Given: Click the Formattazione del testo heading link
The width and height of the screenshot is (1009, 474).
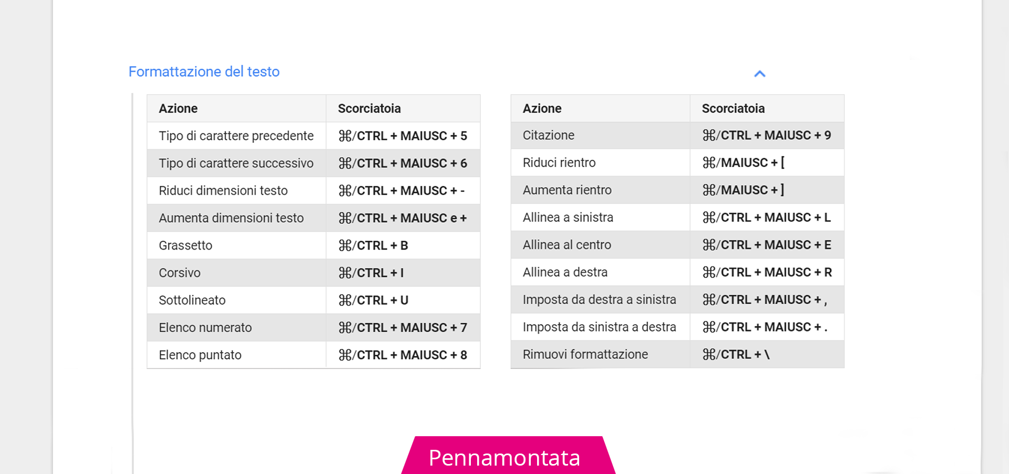Looking at the screenshot, I should pos(204,71).
